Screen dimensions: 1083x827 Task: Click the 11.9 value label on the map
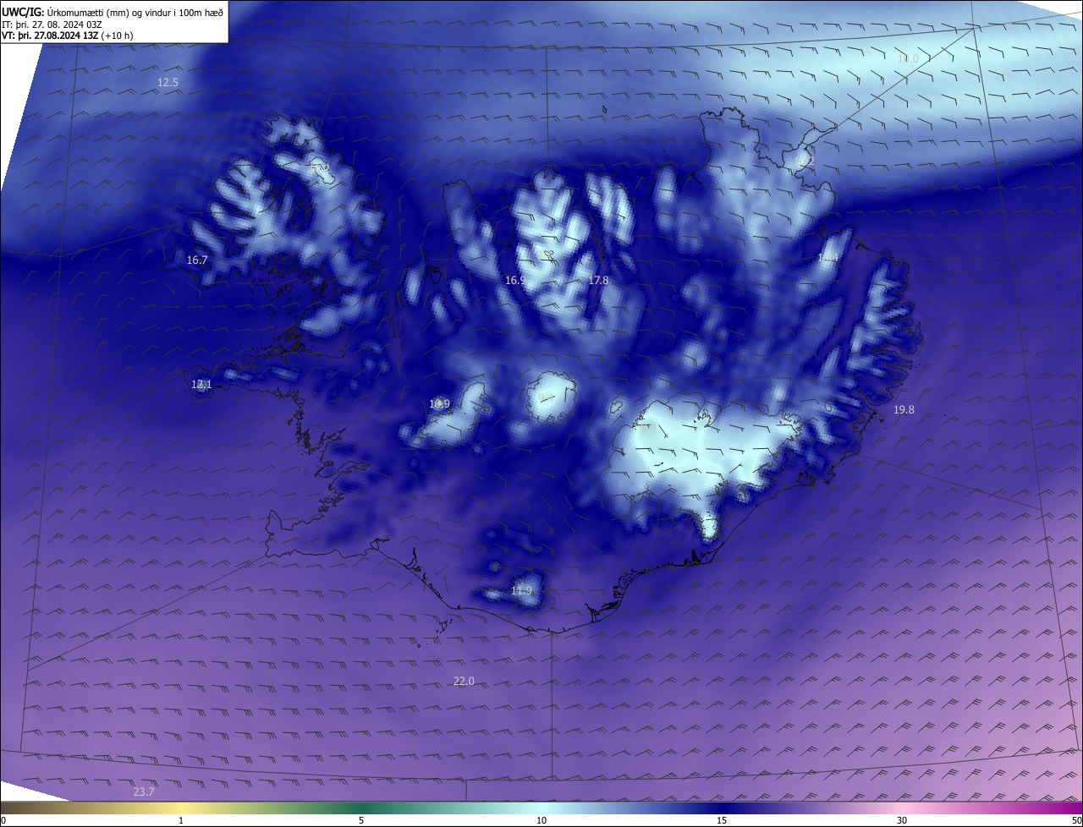[x=522, y=591]
